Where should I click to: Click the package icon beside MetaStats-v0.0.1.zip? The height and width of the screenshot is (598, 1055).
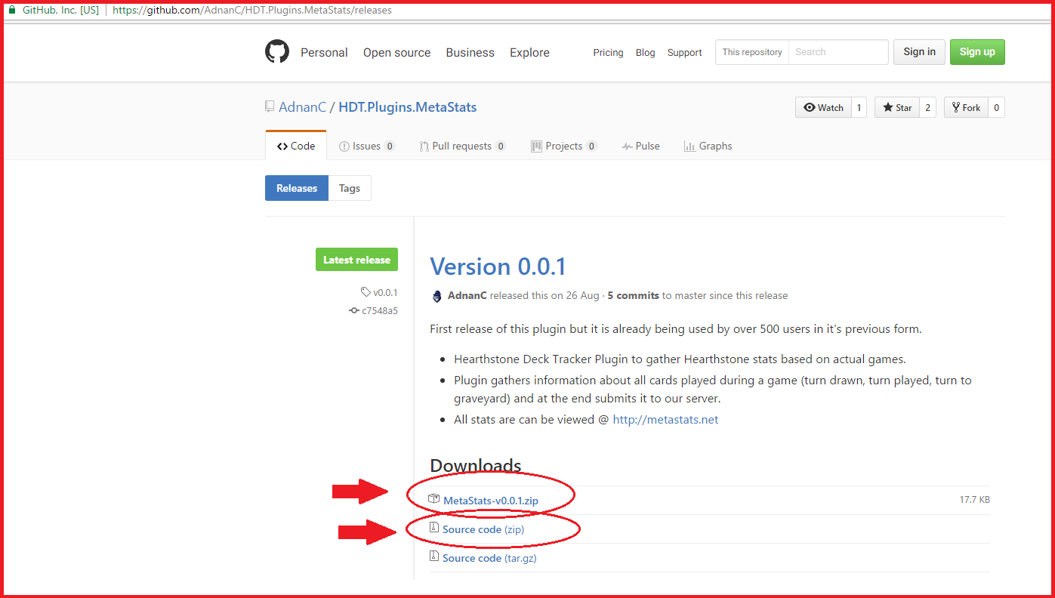tap(434, 499)
